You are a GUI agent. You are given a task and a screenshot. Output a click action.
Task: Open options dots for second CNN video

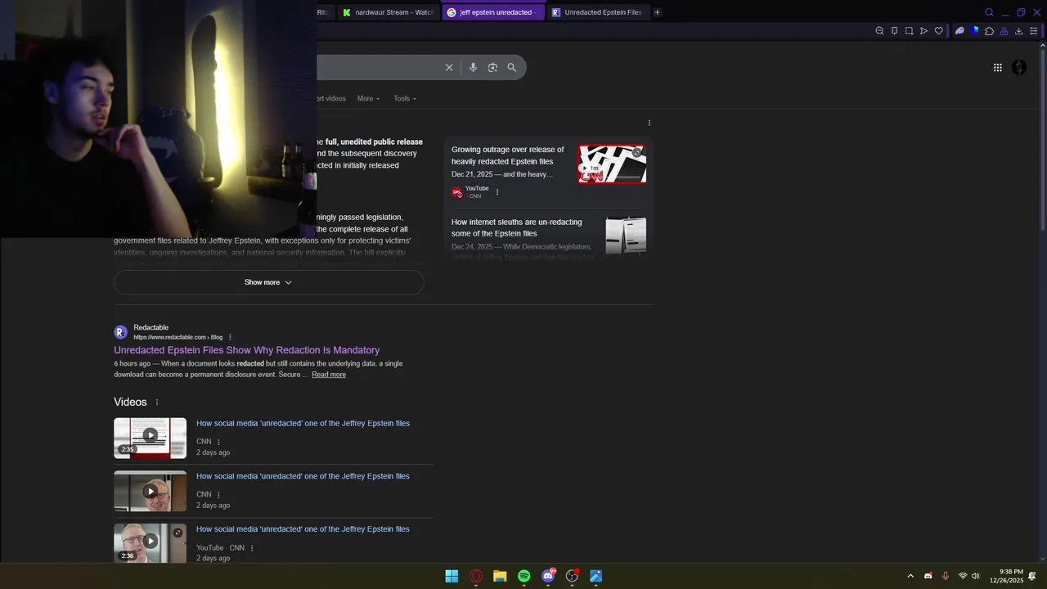[218, 495]
